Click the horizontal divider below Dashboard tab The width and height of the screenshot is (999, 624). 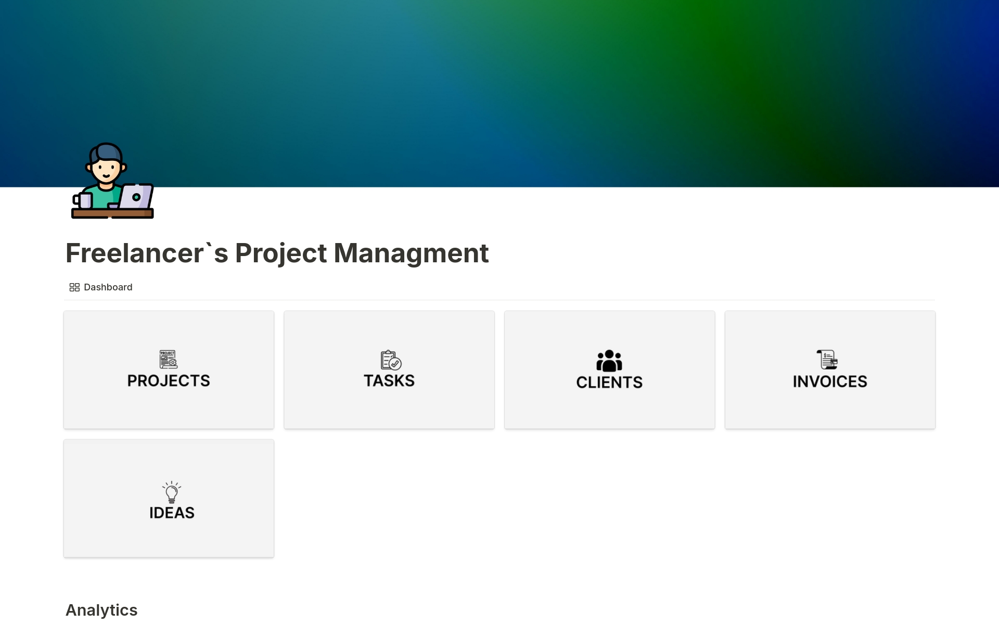[x=499, y=300]
